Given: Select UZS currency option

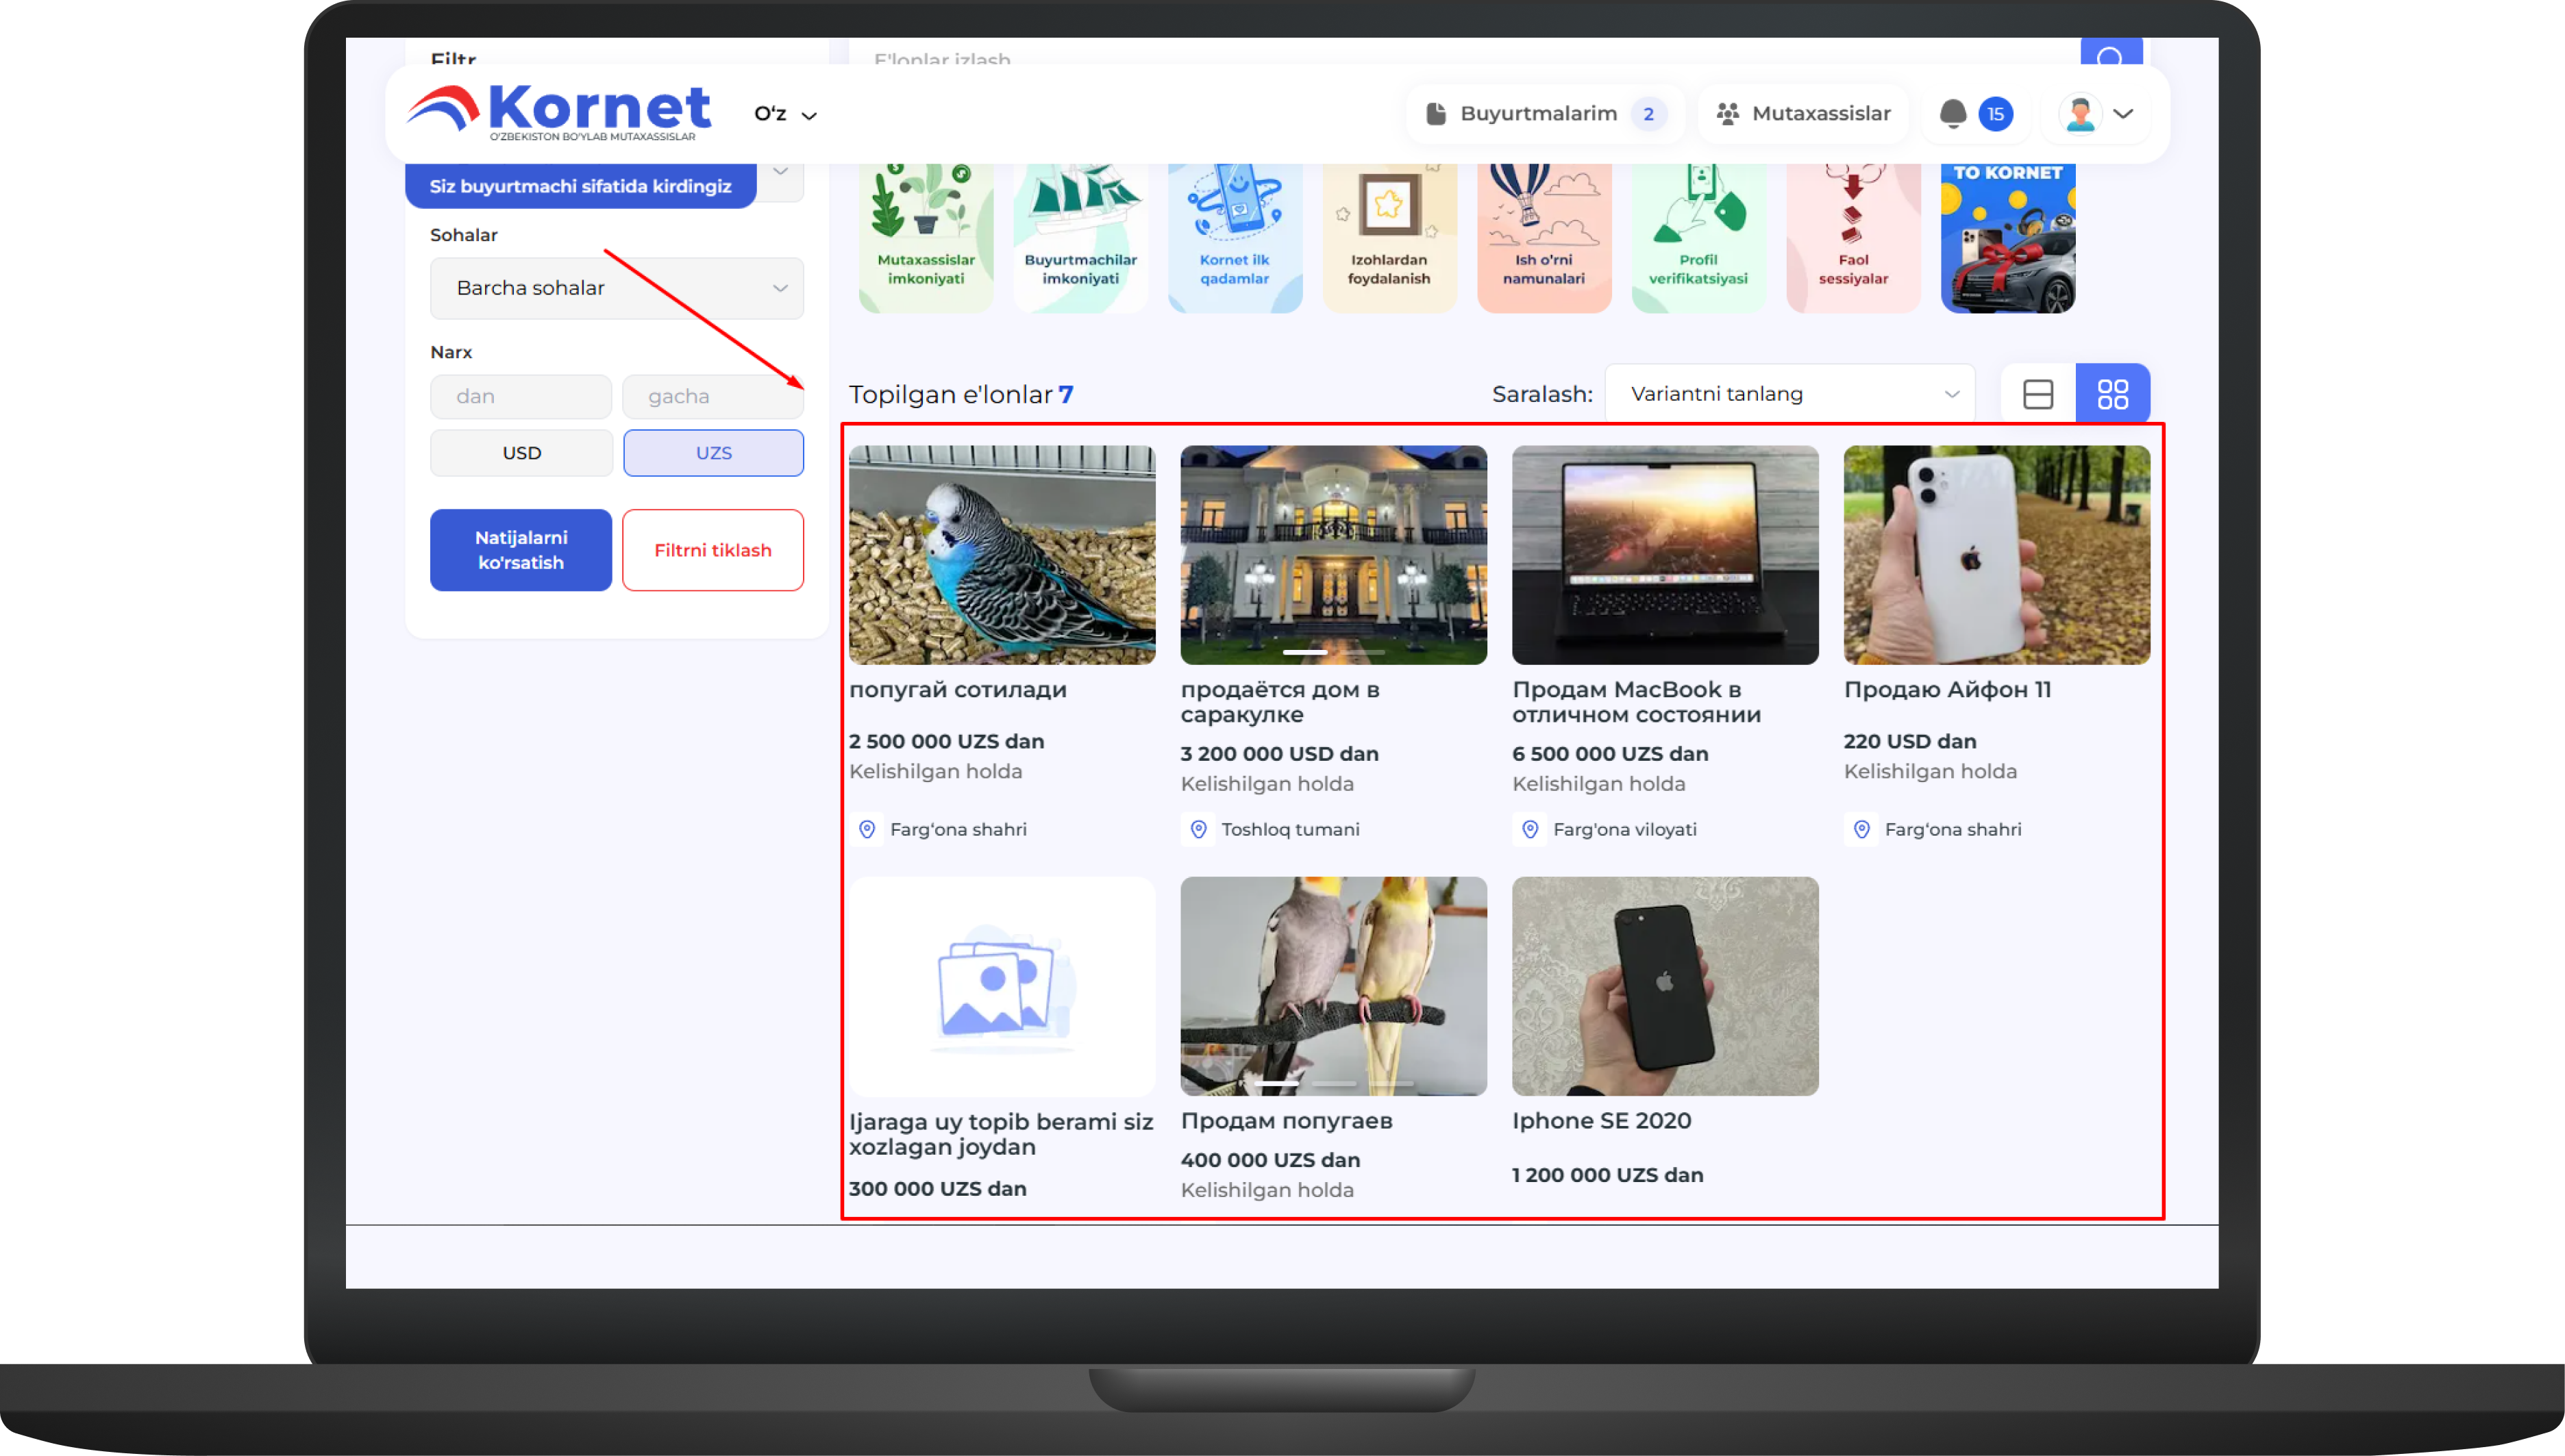Looking at the screenshot, I should 713,453.
